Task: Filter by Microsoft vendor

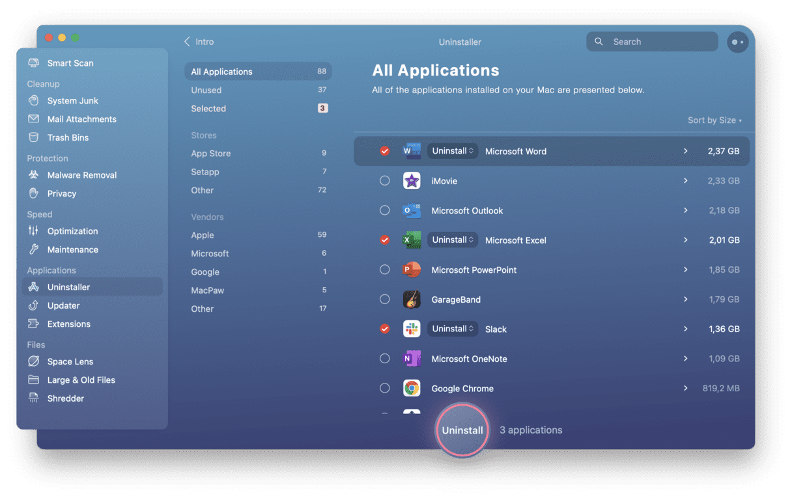Action: pos(258,253)
